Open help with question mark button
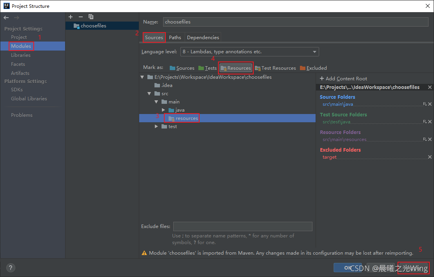 point(11,268)
